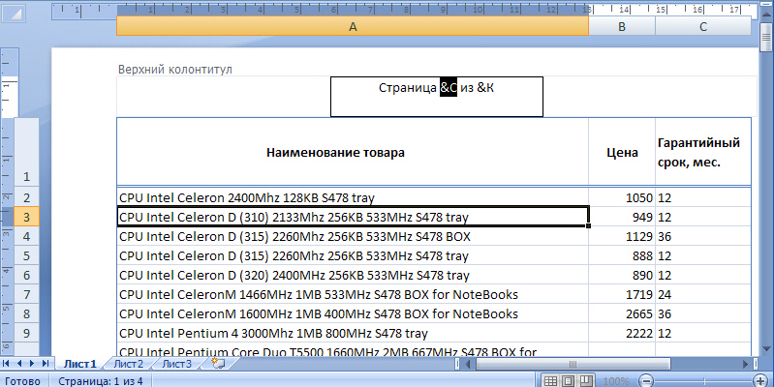Select cell 'CeleronM 1600MHz 1MB 400MHz'
774x387 pixels.
coord(353,313)
